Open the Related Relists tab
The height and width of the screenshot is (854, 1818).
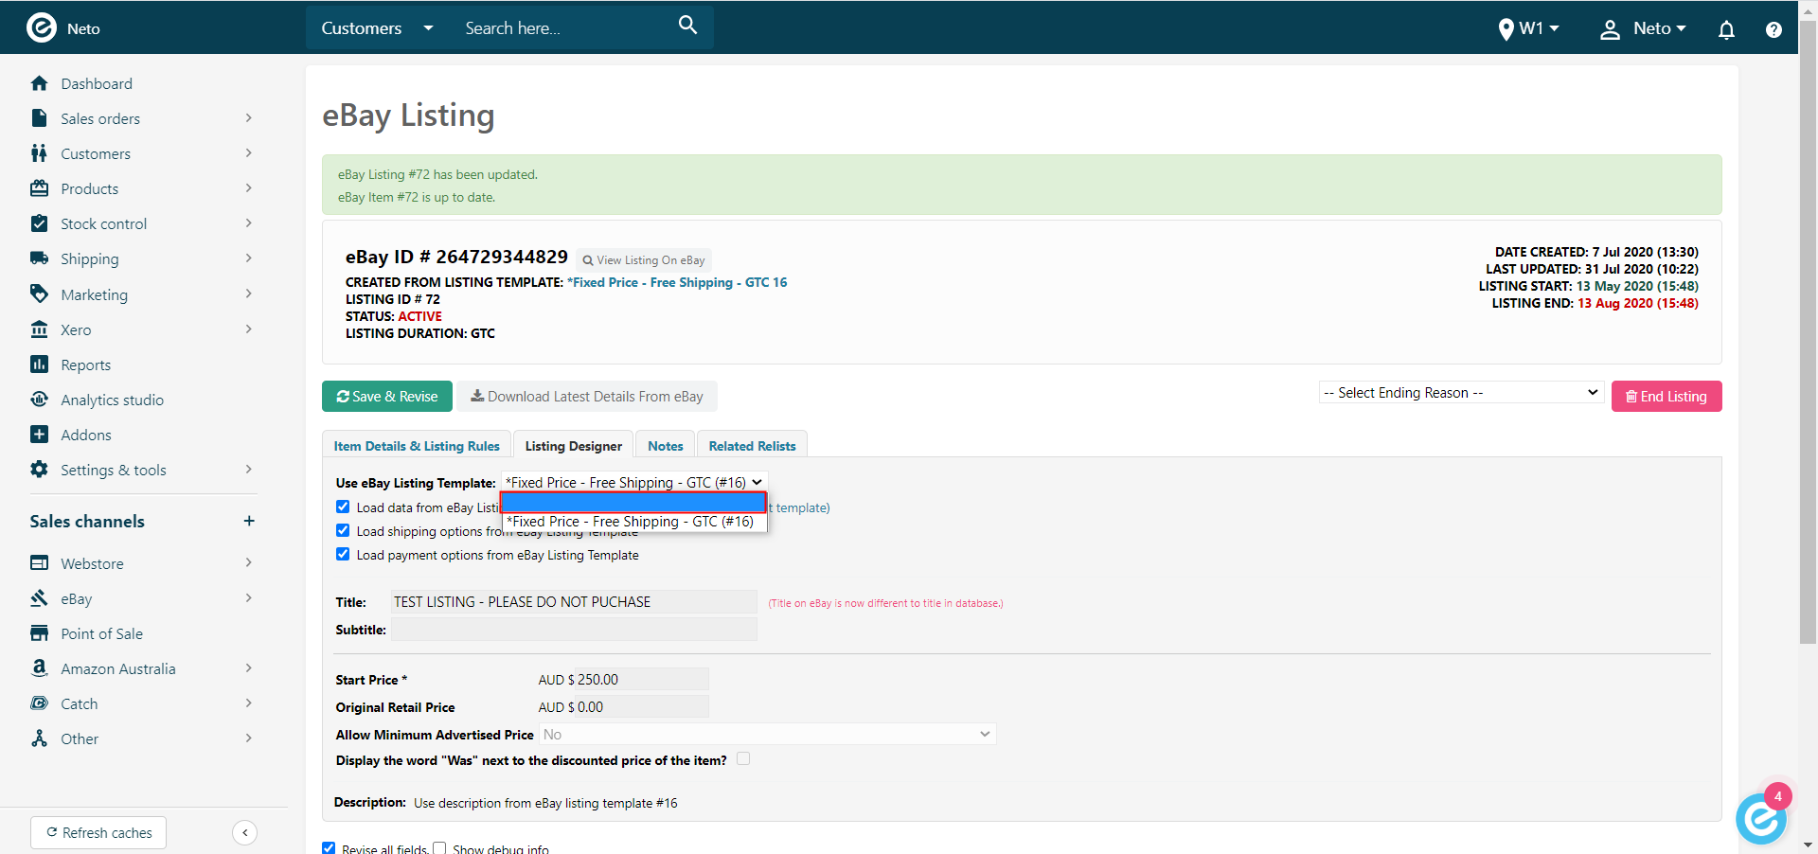(752, 446)
